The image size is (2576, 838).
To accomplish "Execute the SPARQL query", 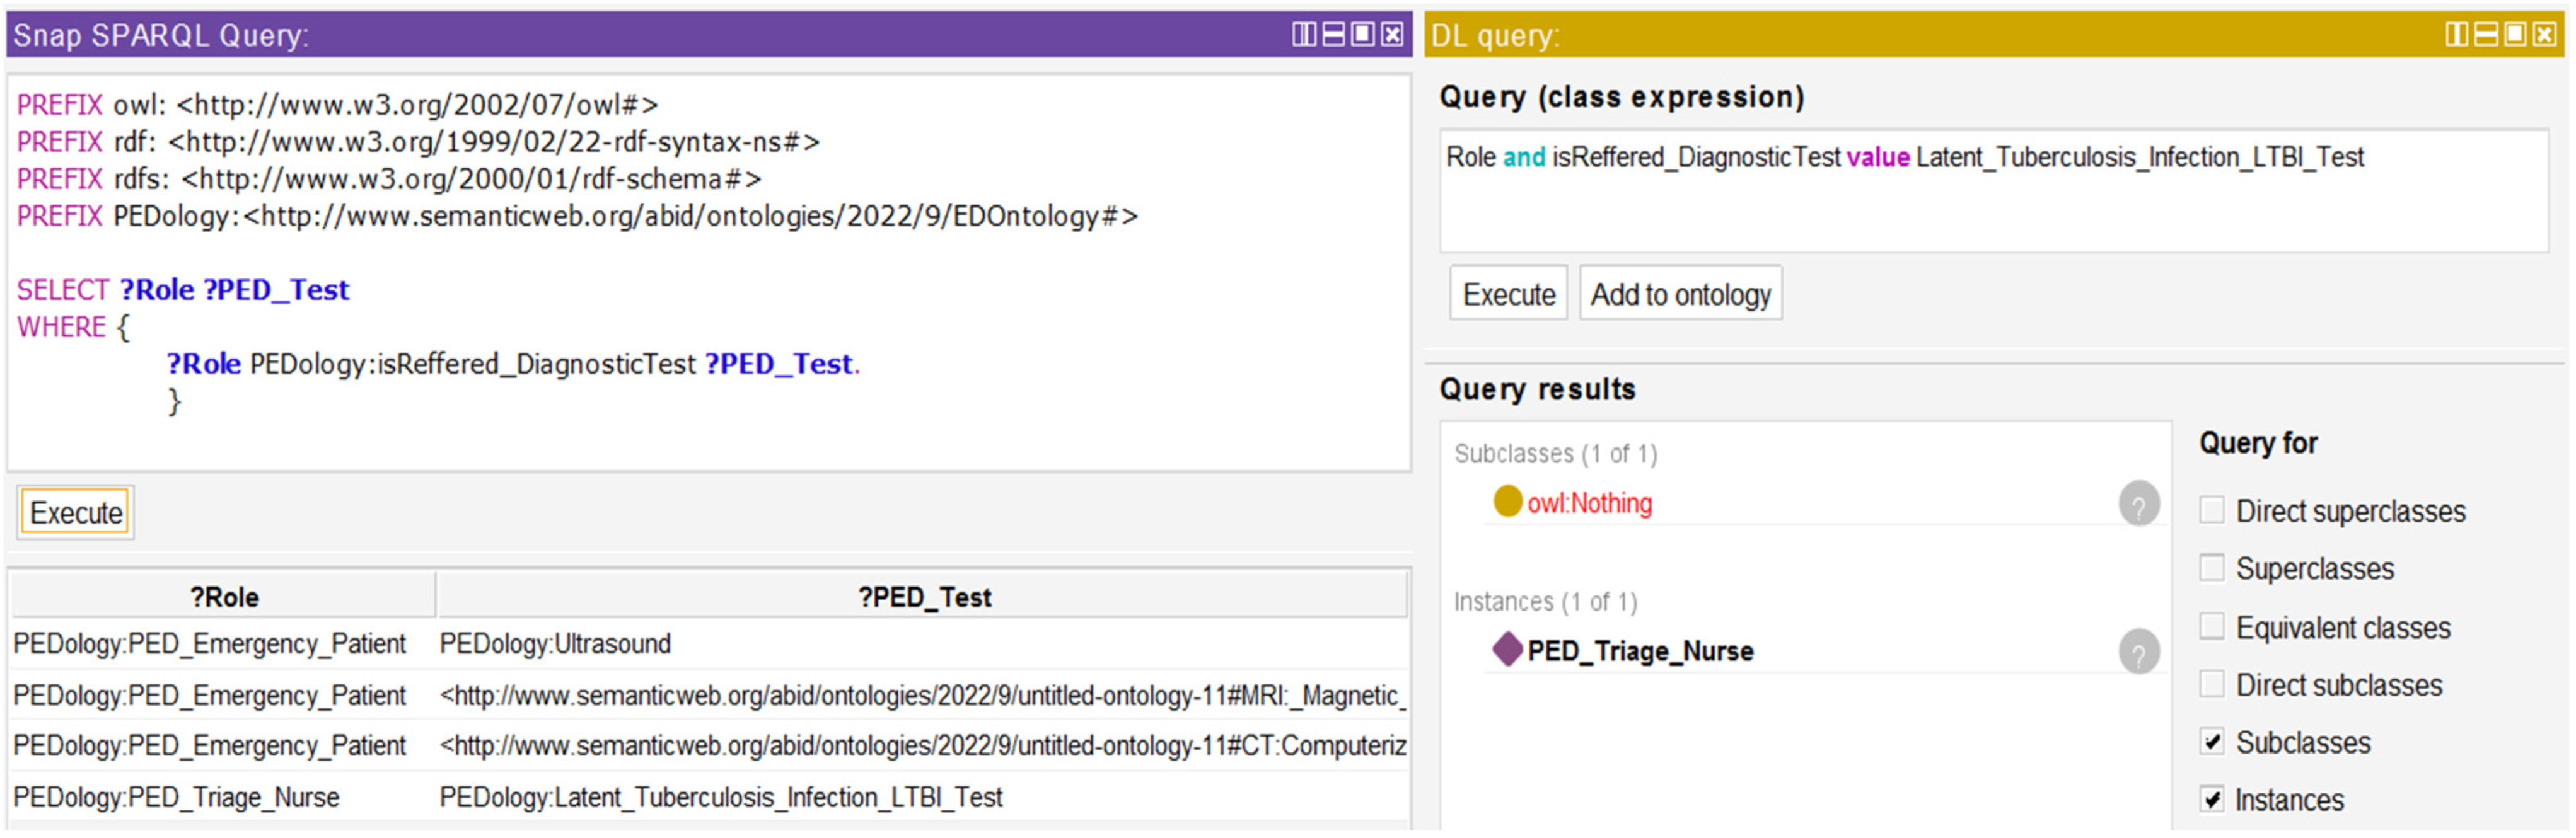I will 76,513.
